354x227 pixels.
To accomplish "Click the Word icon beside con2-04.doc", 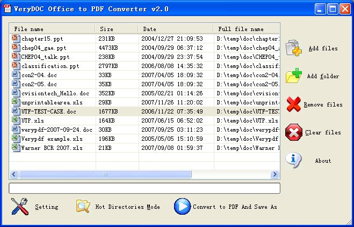I will click(x=16, y=75).
